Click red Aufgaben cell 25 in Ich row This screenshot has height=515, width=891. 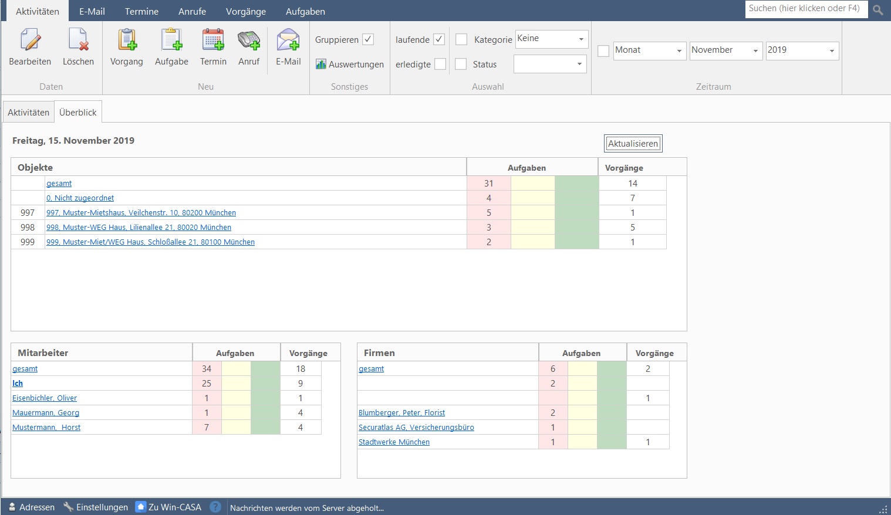pyautogui.click(x=207, y=384)
